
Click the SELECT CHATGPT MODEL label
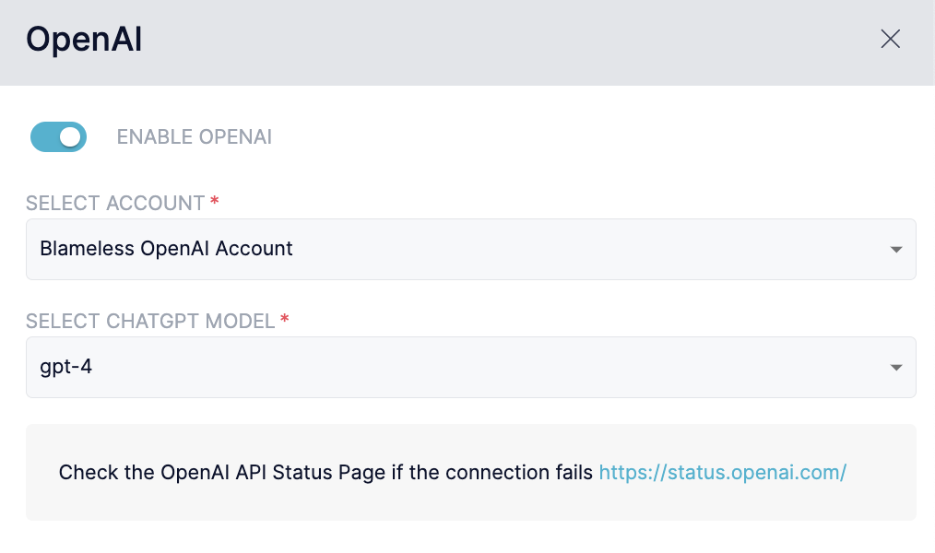150,321
